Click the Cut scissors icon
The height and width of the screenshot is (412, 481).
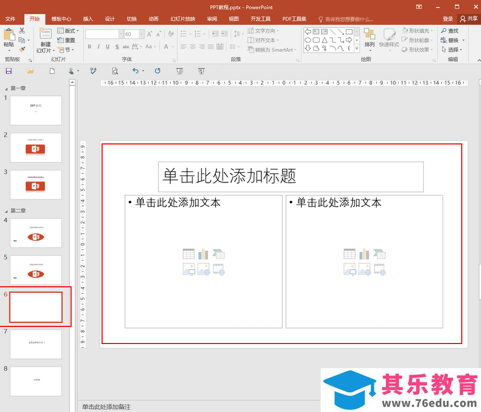[22, 30]
